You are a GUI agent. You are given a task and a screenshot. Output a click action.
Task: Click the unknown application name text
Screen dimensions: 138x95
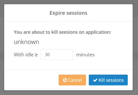click(26, 42)
